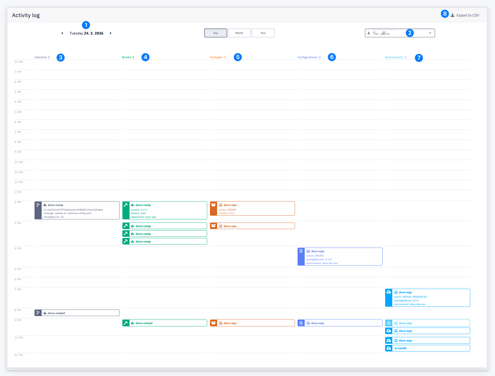The width and height of the screenshot is (495, 376).
Task: Click the 9 PM time label
Action: click(18, 320)
